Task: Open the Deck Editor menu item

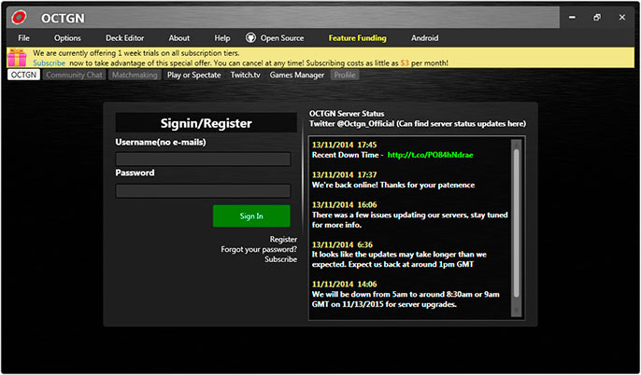Action: point(124,38)
